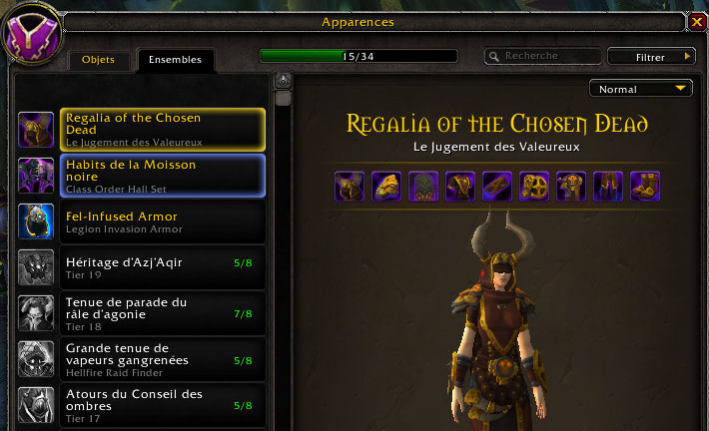
Task: Click the Fel-Infused Armor set thumbnail
Action: 36,220
